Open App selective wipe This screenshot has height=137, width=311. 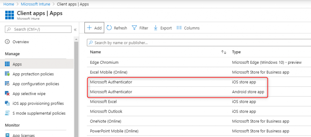[29, 94]
